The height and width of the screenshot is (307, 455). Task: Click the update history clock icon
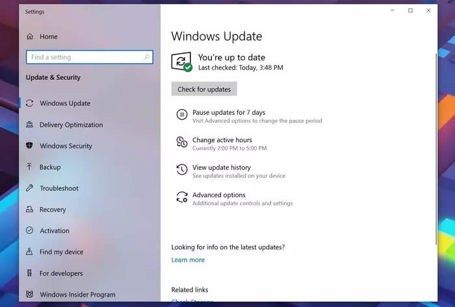(182, 169)
